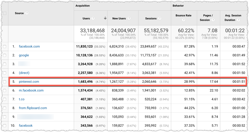Check the box for google row
This screenshot has width=249, height=132.
(x=5, y=55)
